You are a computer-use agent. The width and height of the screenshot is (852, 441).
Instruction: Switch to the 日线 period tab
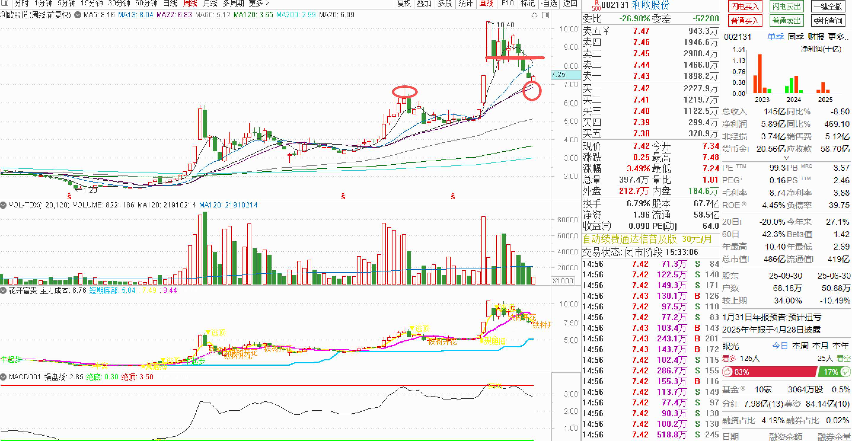coord(170,3)
